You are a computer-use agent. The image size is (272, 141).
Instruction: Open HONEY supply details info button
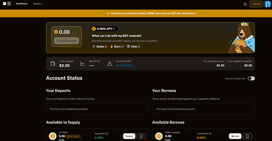pos(141,136)
